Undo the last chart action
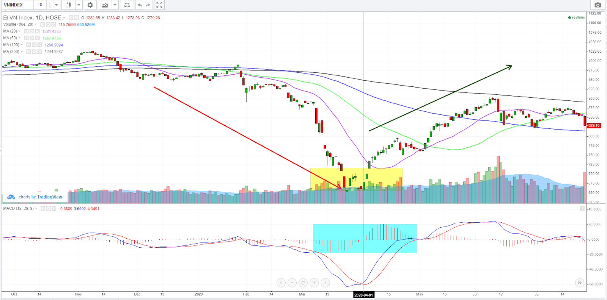The width and height of the screenshot is (607, 300). pos(140,5)
